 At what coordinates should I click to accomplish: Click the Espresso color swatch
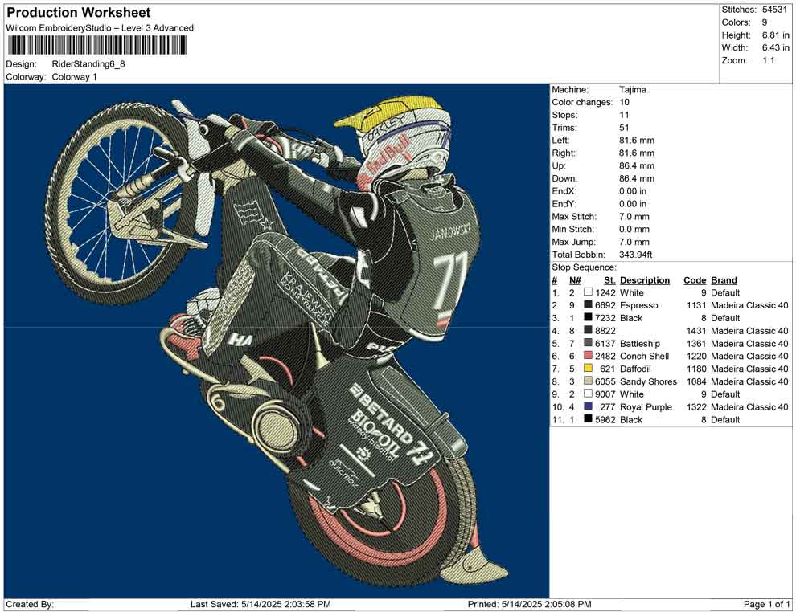tap(588, 304)
